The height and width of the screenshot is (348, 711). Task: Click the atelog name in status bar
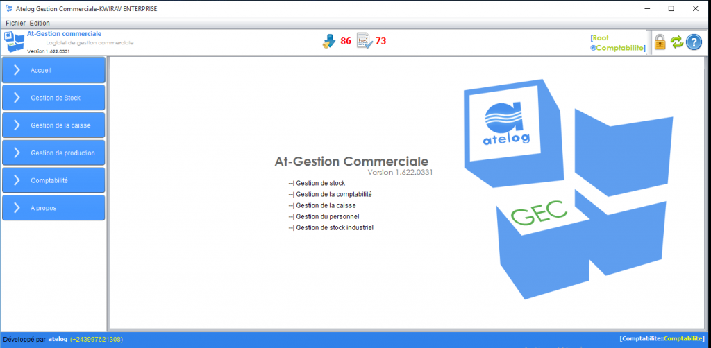pos(58,339)
